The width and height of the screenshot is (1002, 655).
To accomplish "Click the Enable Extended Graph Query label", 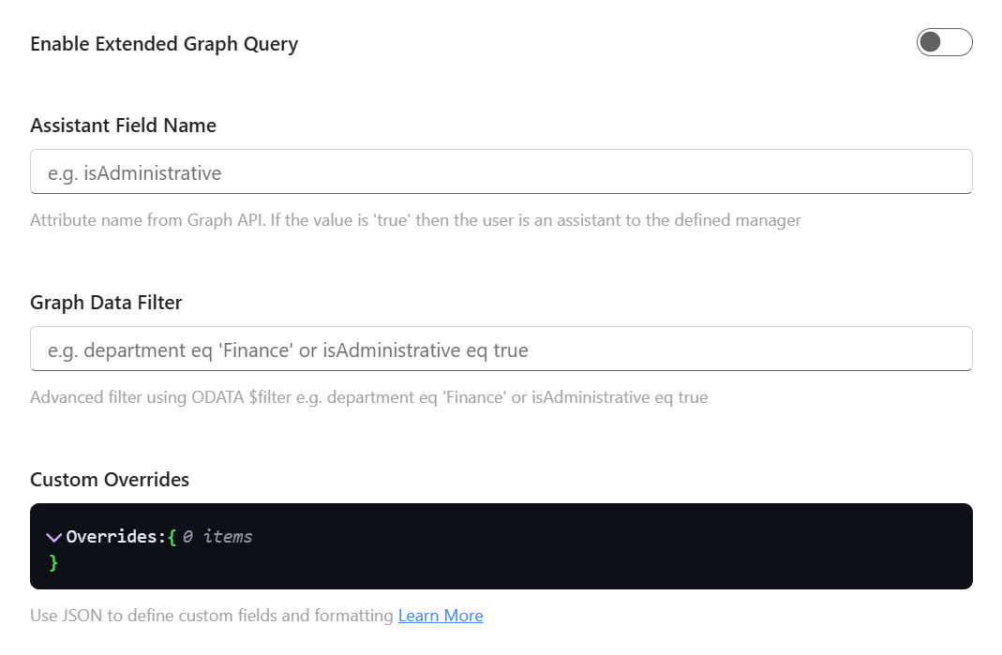I will pos(164,44).
